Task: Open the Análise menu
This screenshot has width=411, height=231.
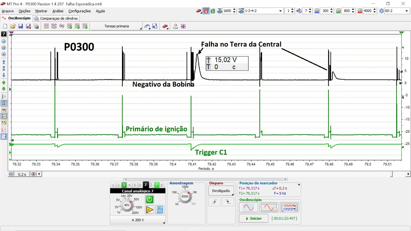Action: (x=58, y=11)
